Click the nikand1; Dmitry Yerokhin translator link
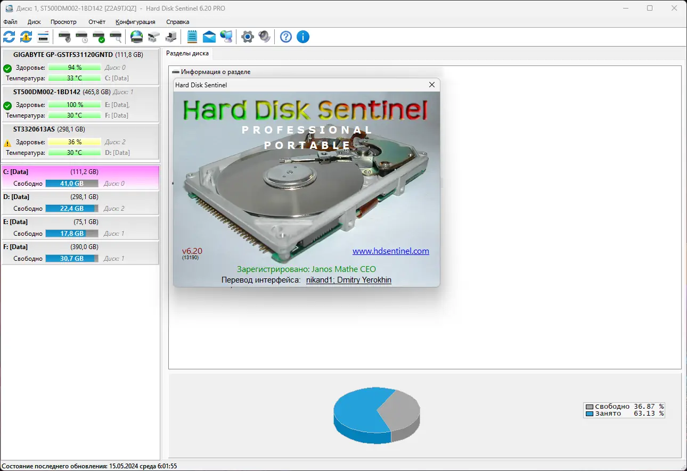 click(x=349, y=280)
